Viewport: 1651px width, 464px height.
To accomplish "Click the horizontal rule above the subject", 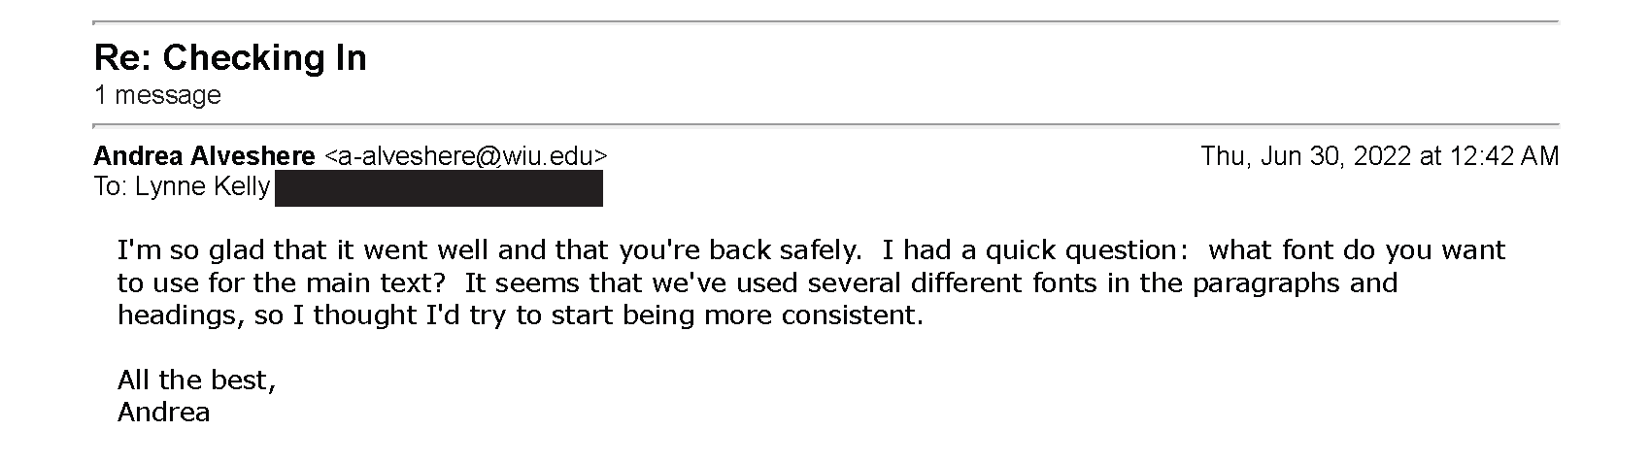I will (x=825, y=21).
